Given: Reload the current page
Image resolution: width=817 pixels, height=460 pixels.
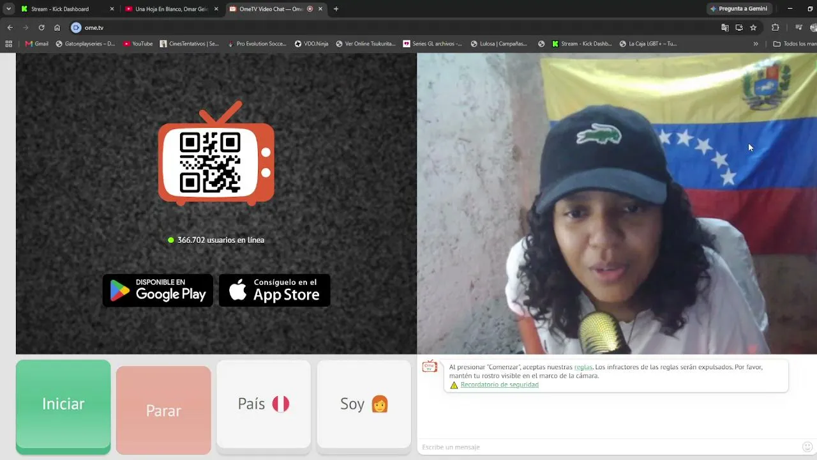Looking at the screenshot, I should tap(41, 27).
